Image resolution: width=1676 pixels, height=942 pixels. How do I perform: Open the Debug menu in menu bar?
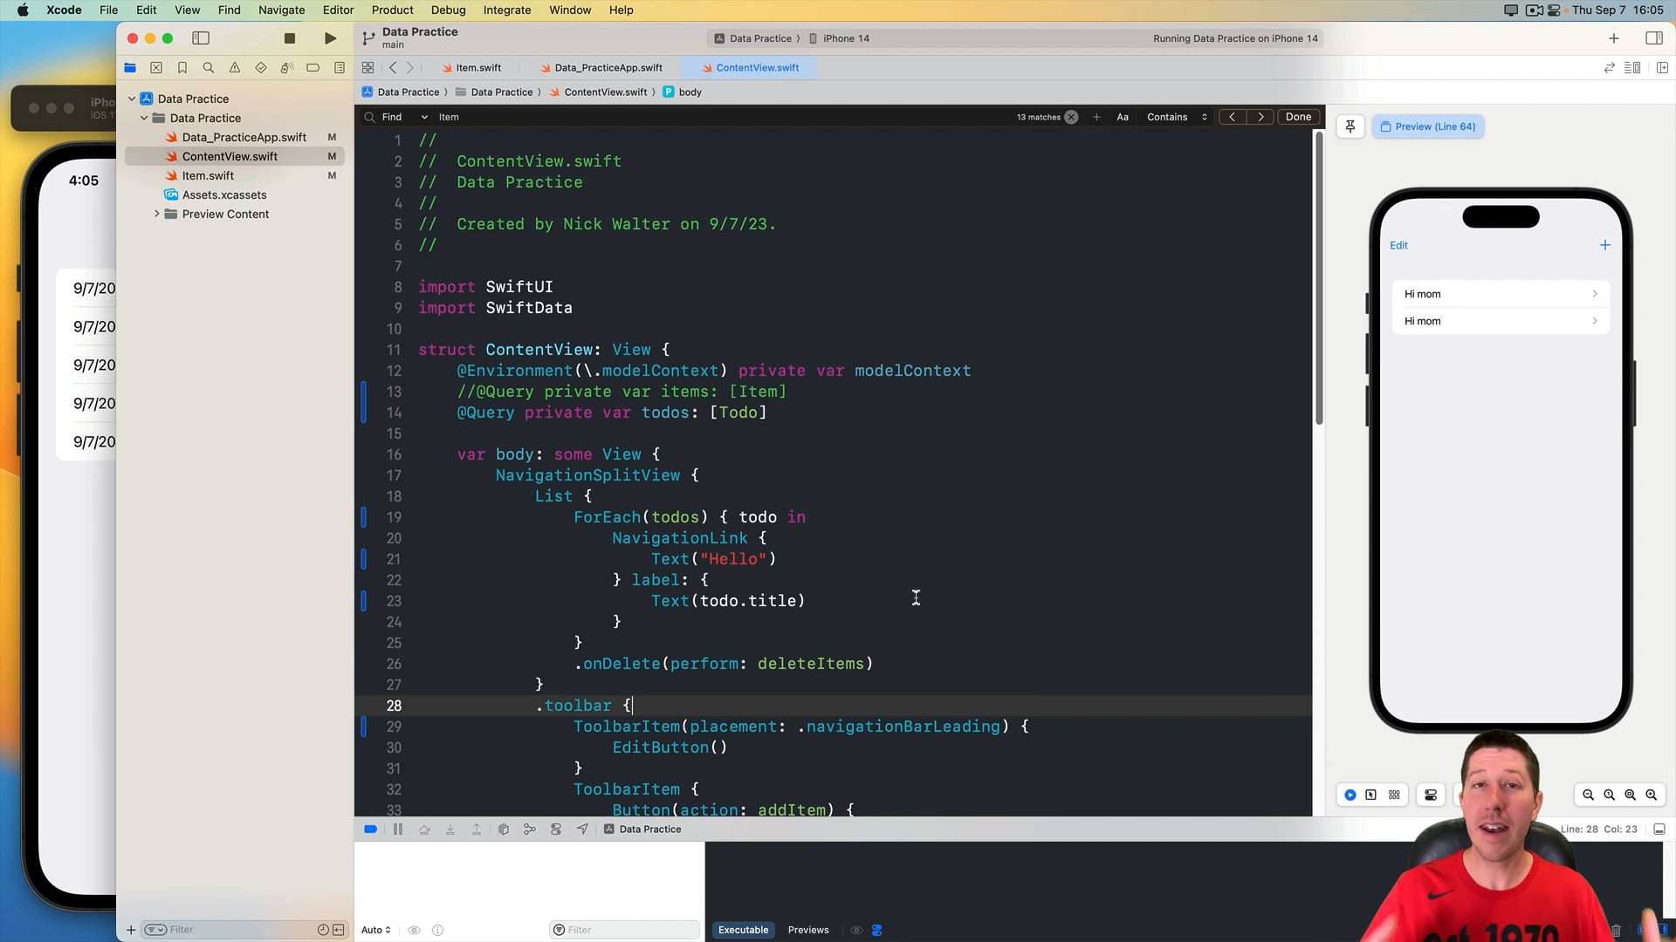[x=448, y=10]
